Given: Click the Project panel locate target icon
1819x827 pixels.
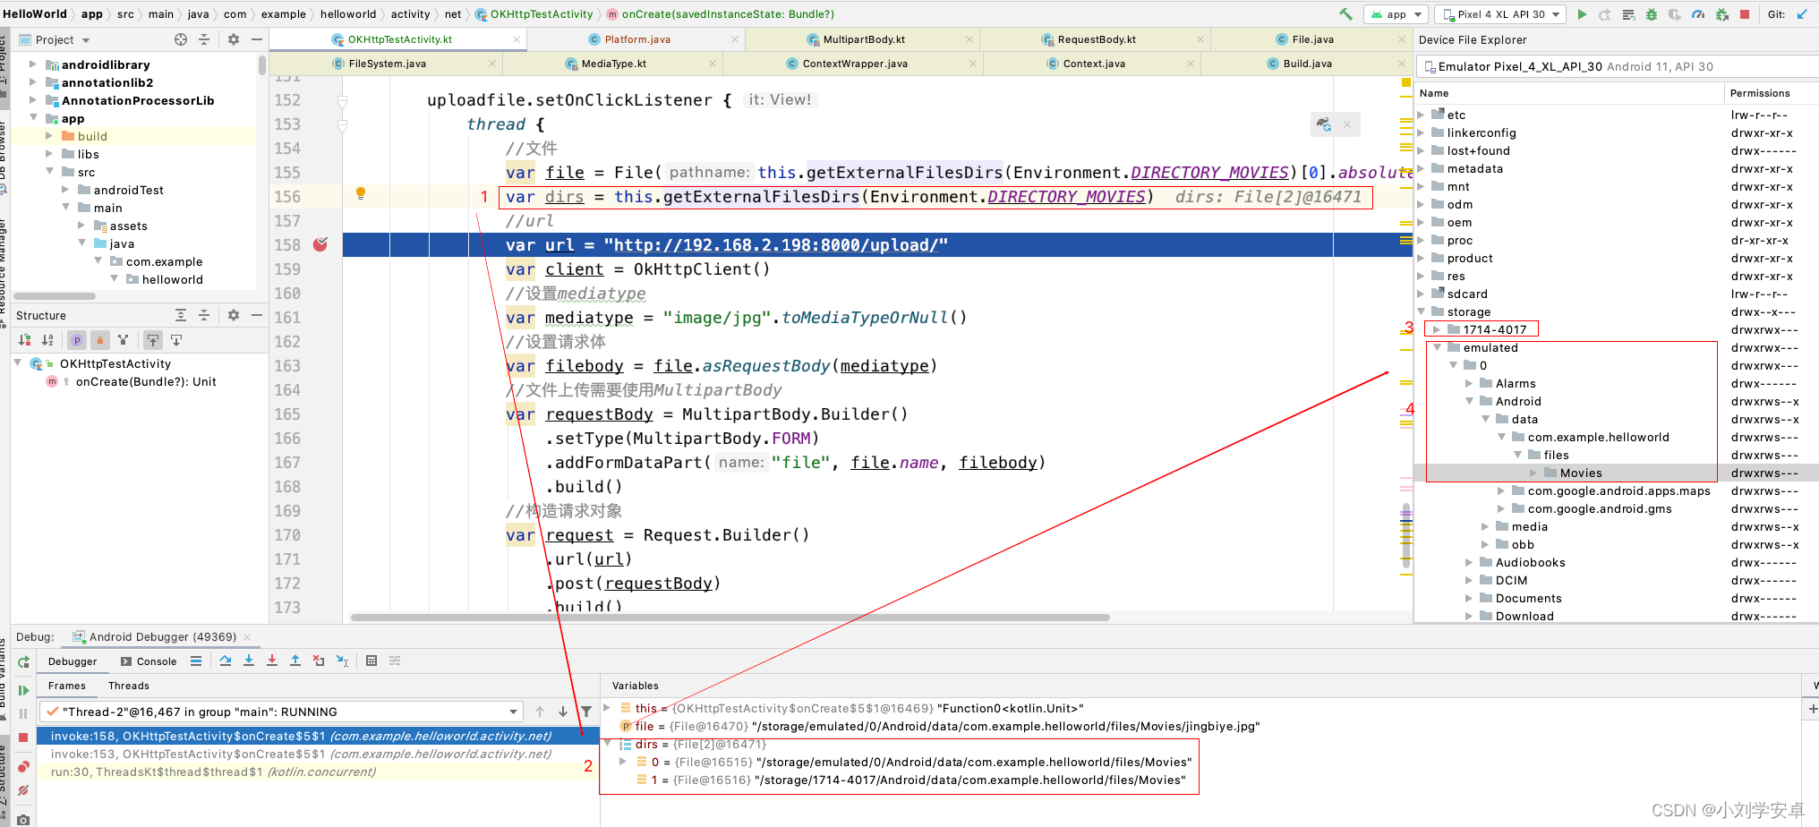Looking at the screenshot, I should tap(181, 39).
